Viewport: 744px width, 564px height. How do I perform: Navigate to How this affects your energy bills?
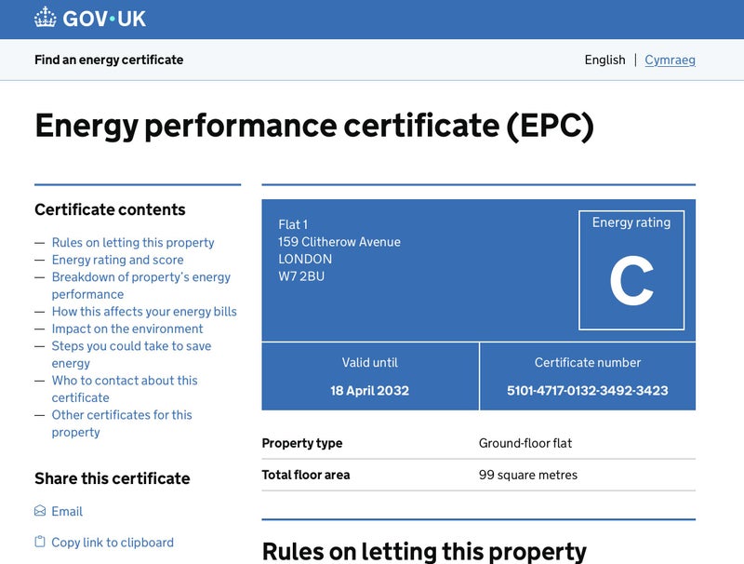click(x=144, y=312)
